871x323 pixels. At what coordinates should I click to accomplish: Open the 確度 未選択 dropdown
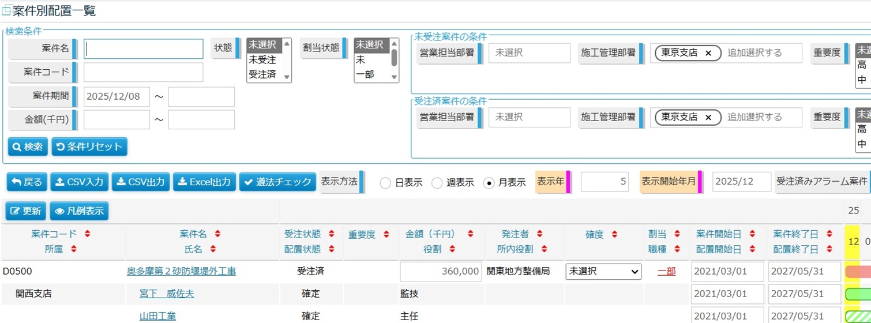pyautogui.click(x=603, y=272)
